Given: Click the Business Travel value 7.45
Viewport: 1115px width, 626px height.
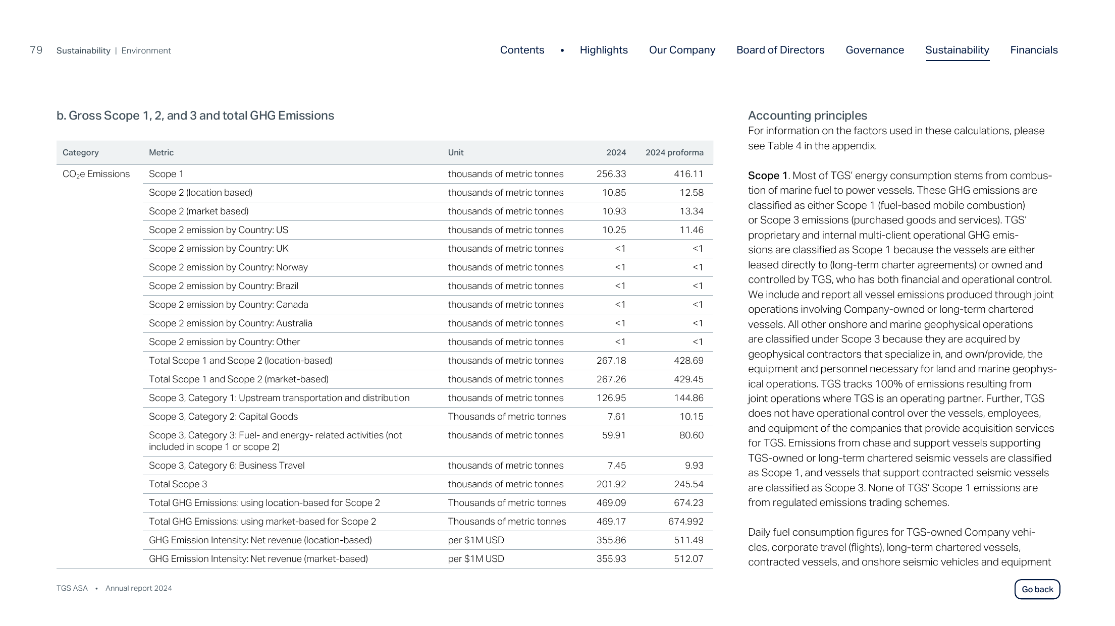Looking at the screenshot, I should [616, 466].
